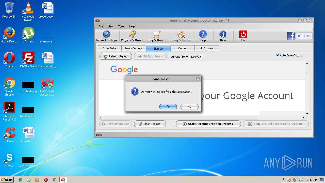Click browser vertical scrollbar up arrow
This screenshot has width=325, height=183.
coord(307,63)
